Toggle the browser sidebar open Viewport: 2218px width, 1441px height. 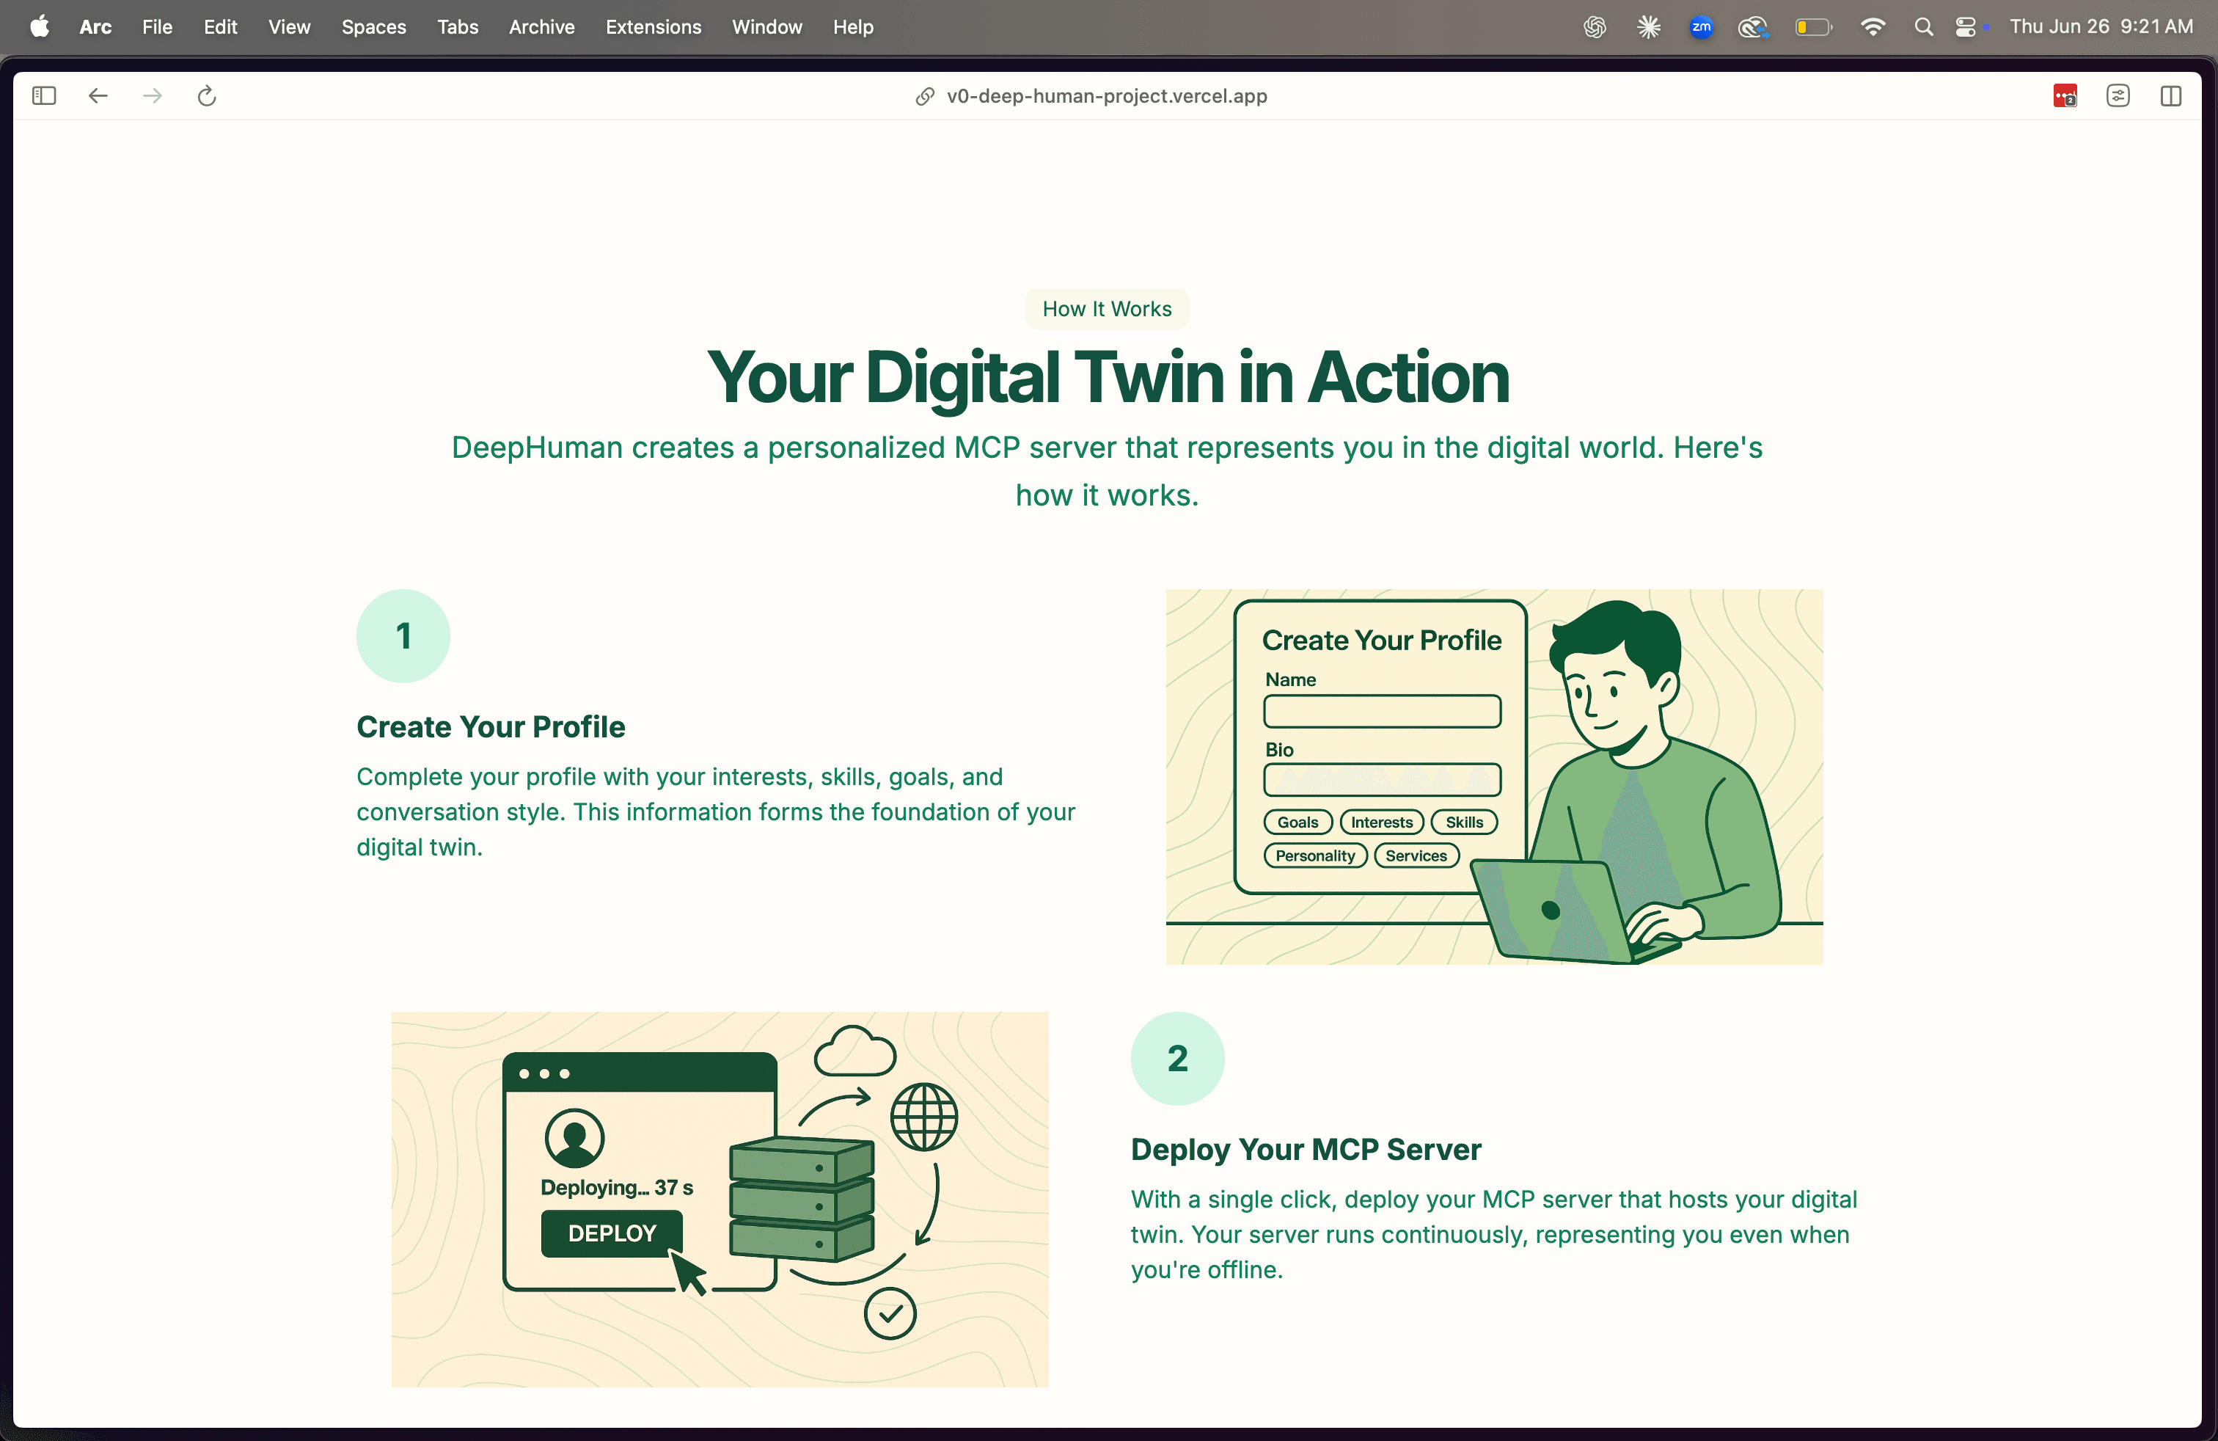point(43,95)
